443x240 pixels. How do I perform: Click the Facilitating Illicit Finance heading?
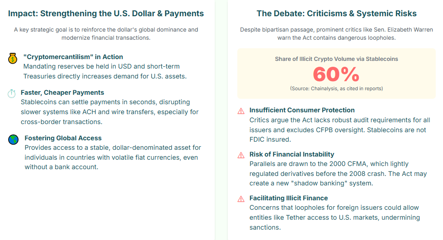tap(289, 198)
